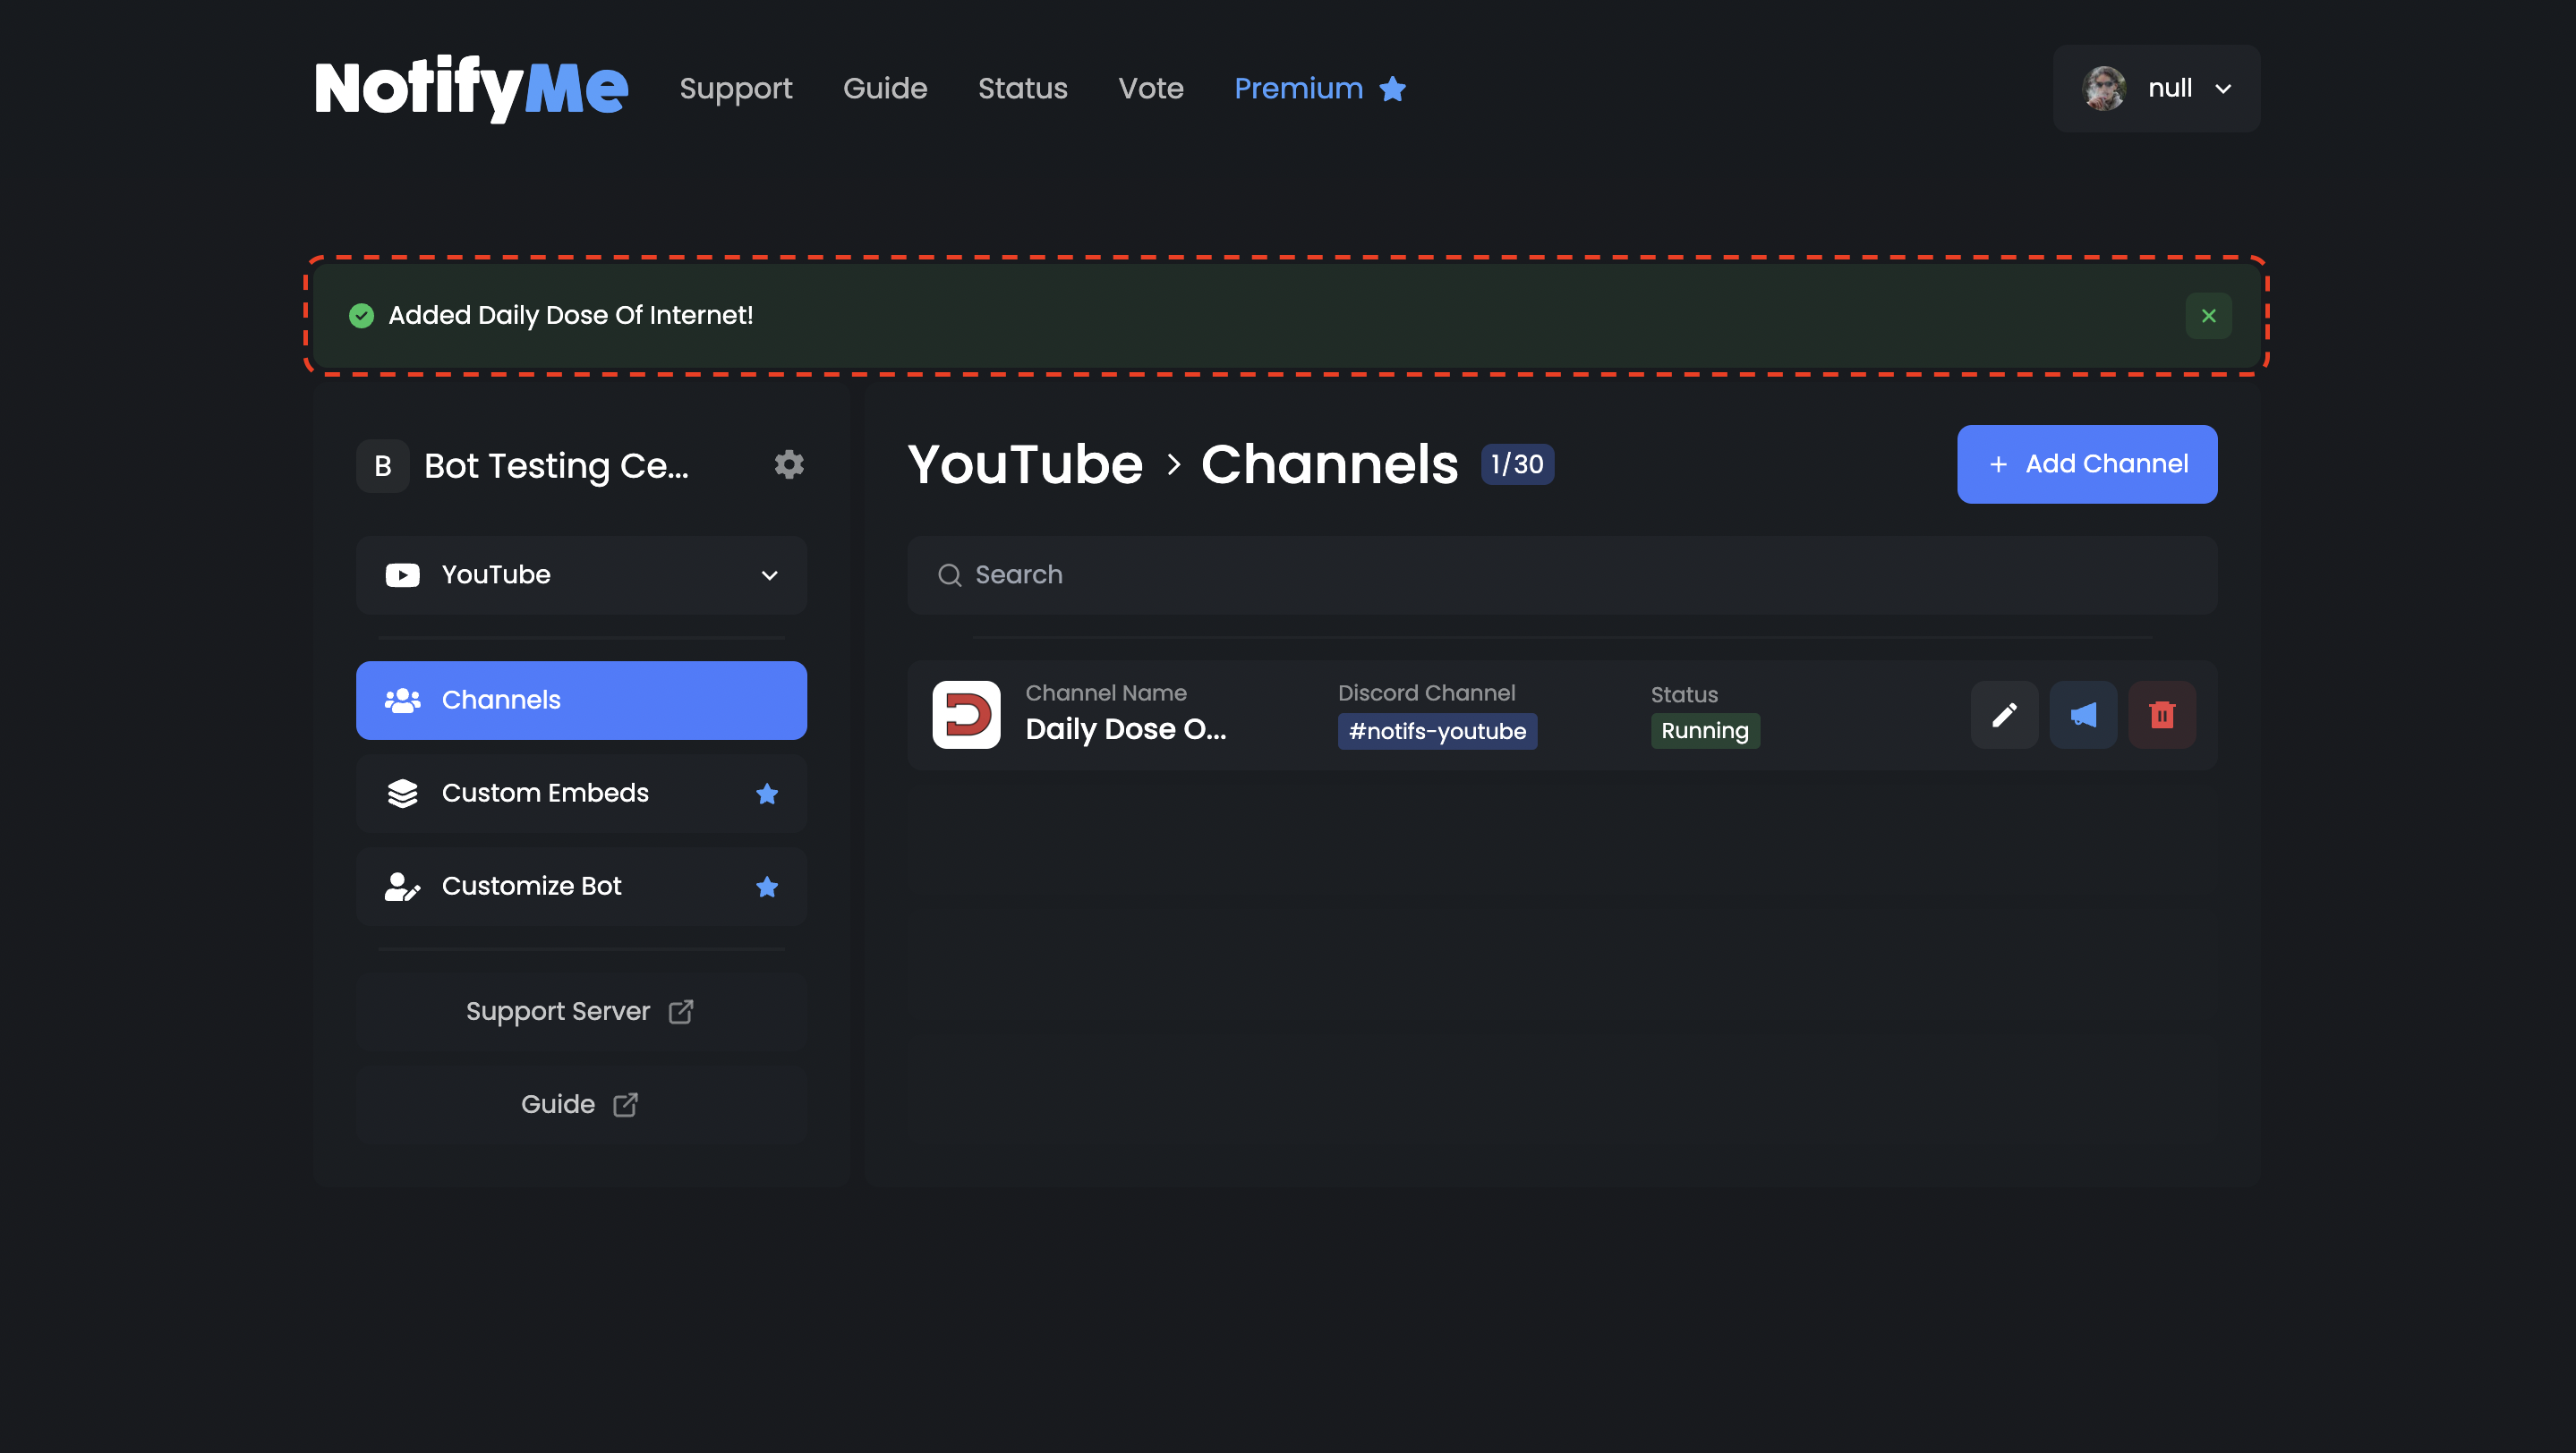Click the Premium star icon in navbar
Image resolution: width=2576 pixels, height=1453 pixels.
tap(1393, 89)
